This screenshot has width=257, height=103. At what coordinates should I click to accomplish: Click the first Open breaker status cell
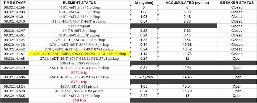(237, 58)
